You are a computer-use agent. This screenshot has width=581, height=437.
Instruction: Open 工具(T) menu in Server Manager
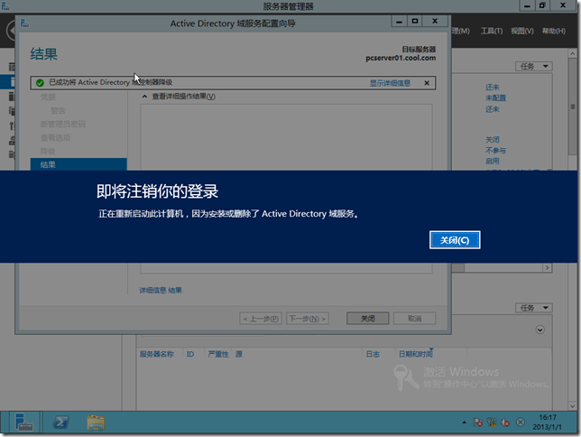[x=492, y=32]
